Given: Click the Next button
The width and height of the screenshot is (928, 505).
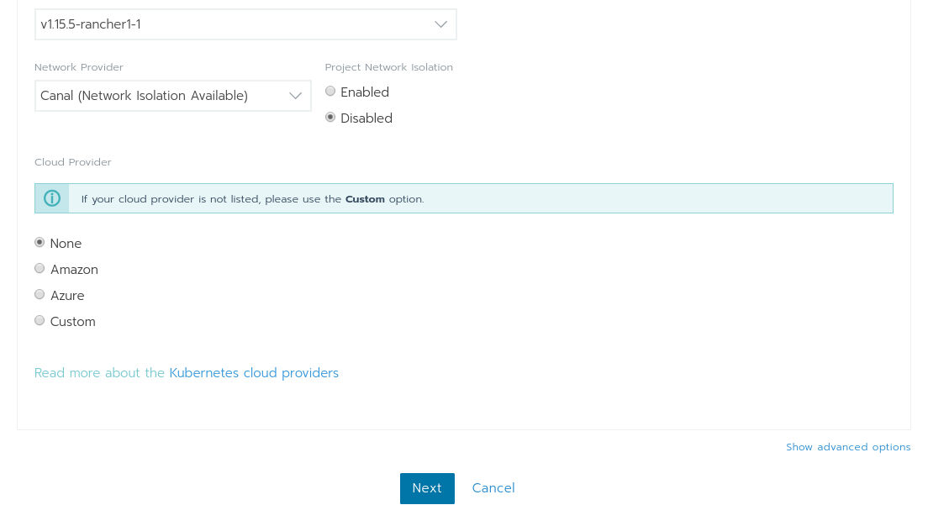Looking at the screenshot, I should [x=427, y=488].
